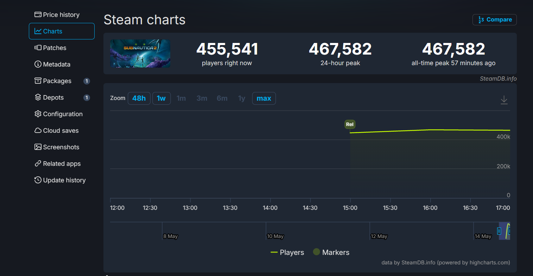Click the Charts line-graph icon
Screen dimensions: 533x276
[x=38, y=31]
